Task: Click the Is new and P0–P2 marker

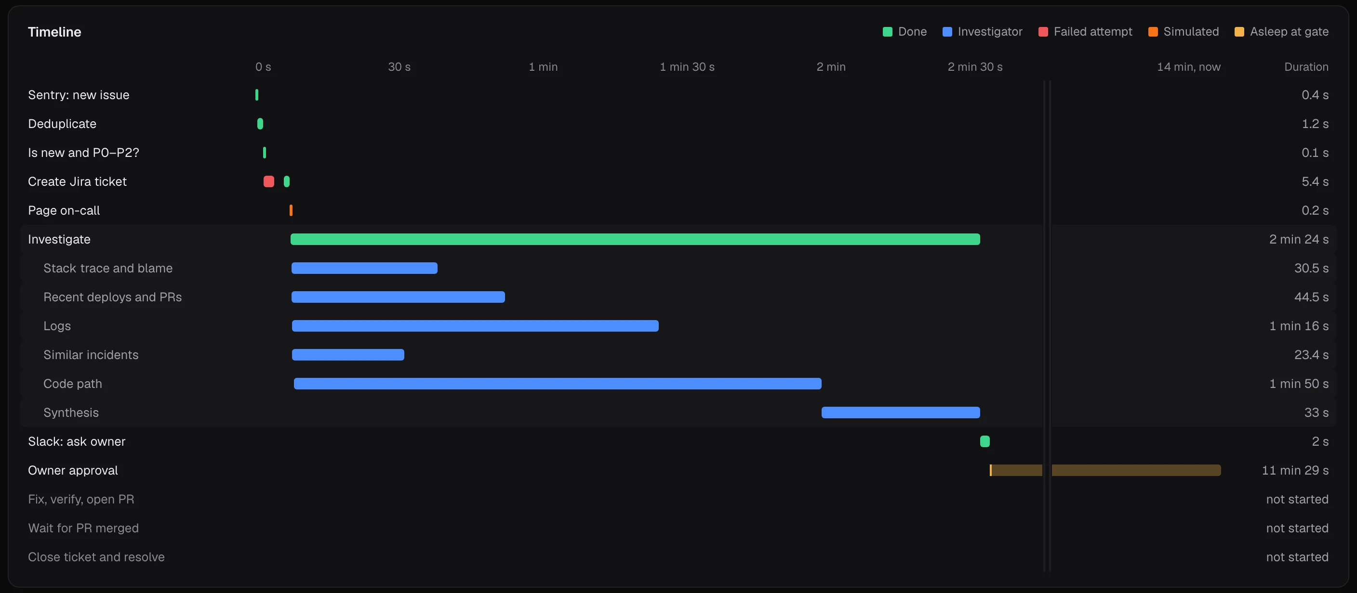Action: click(x=265, y=153)
